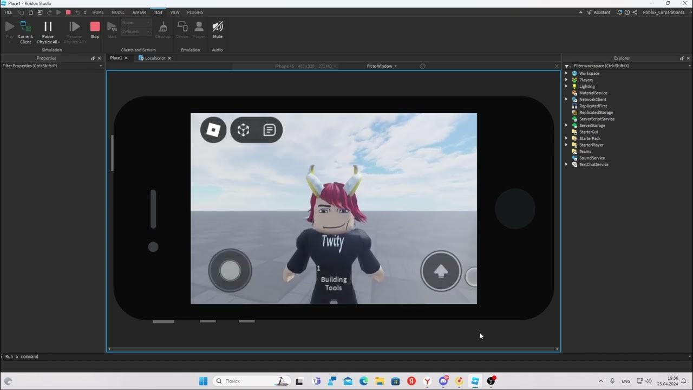
Task: Click the new file icon in quick access
Action: point(31,12)
